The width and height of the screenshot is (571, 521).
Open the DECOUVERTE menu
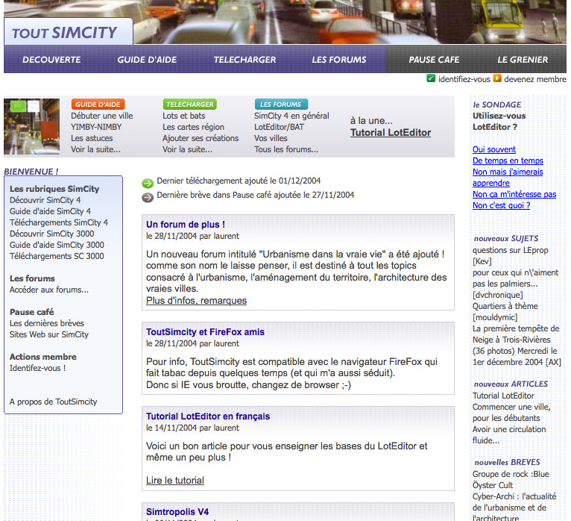[x=51, y=60]
